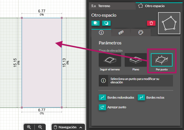184x130 pixels.
Task: Select the bottom-right corner point of the shape
Action: coord(62,107)
